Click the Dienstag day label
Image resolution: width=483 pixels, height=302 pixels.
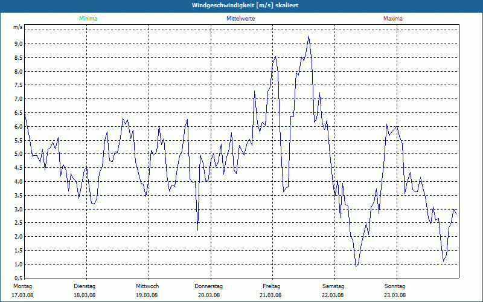(85, 286)
